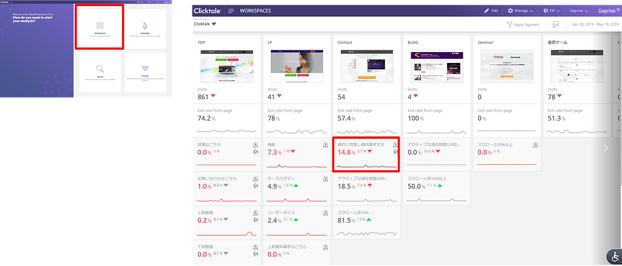Open date range Apr 20 - May 19, 2019

click(x=595, y=25)
